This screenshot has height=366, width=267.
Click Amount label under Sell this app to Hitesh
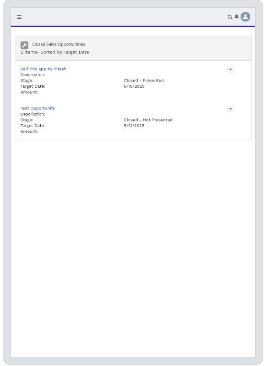(x=29, y=92)
